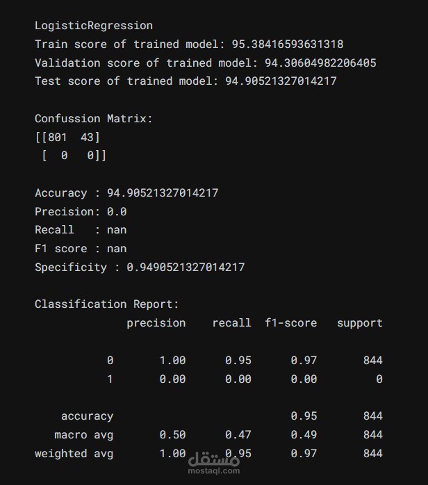Click the precision column header
The image size is (428, 485).
tap(156, 323)
